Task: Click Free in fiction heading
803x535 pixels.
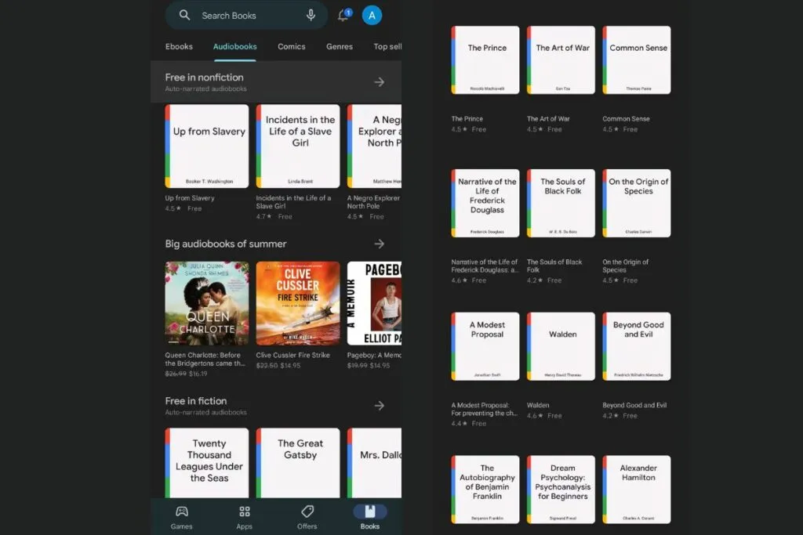Action: [195, 401]
